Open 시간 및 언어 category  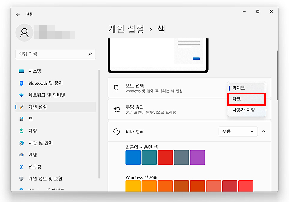click(55, 143)
